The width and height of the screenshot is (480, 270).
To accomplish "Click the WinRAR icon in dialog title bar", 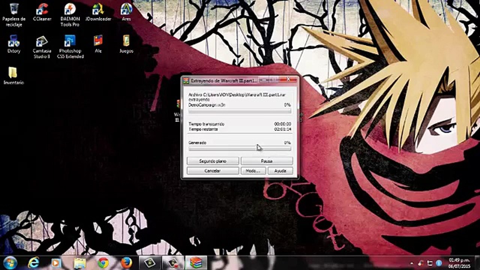I will (x=186, y=81).
